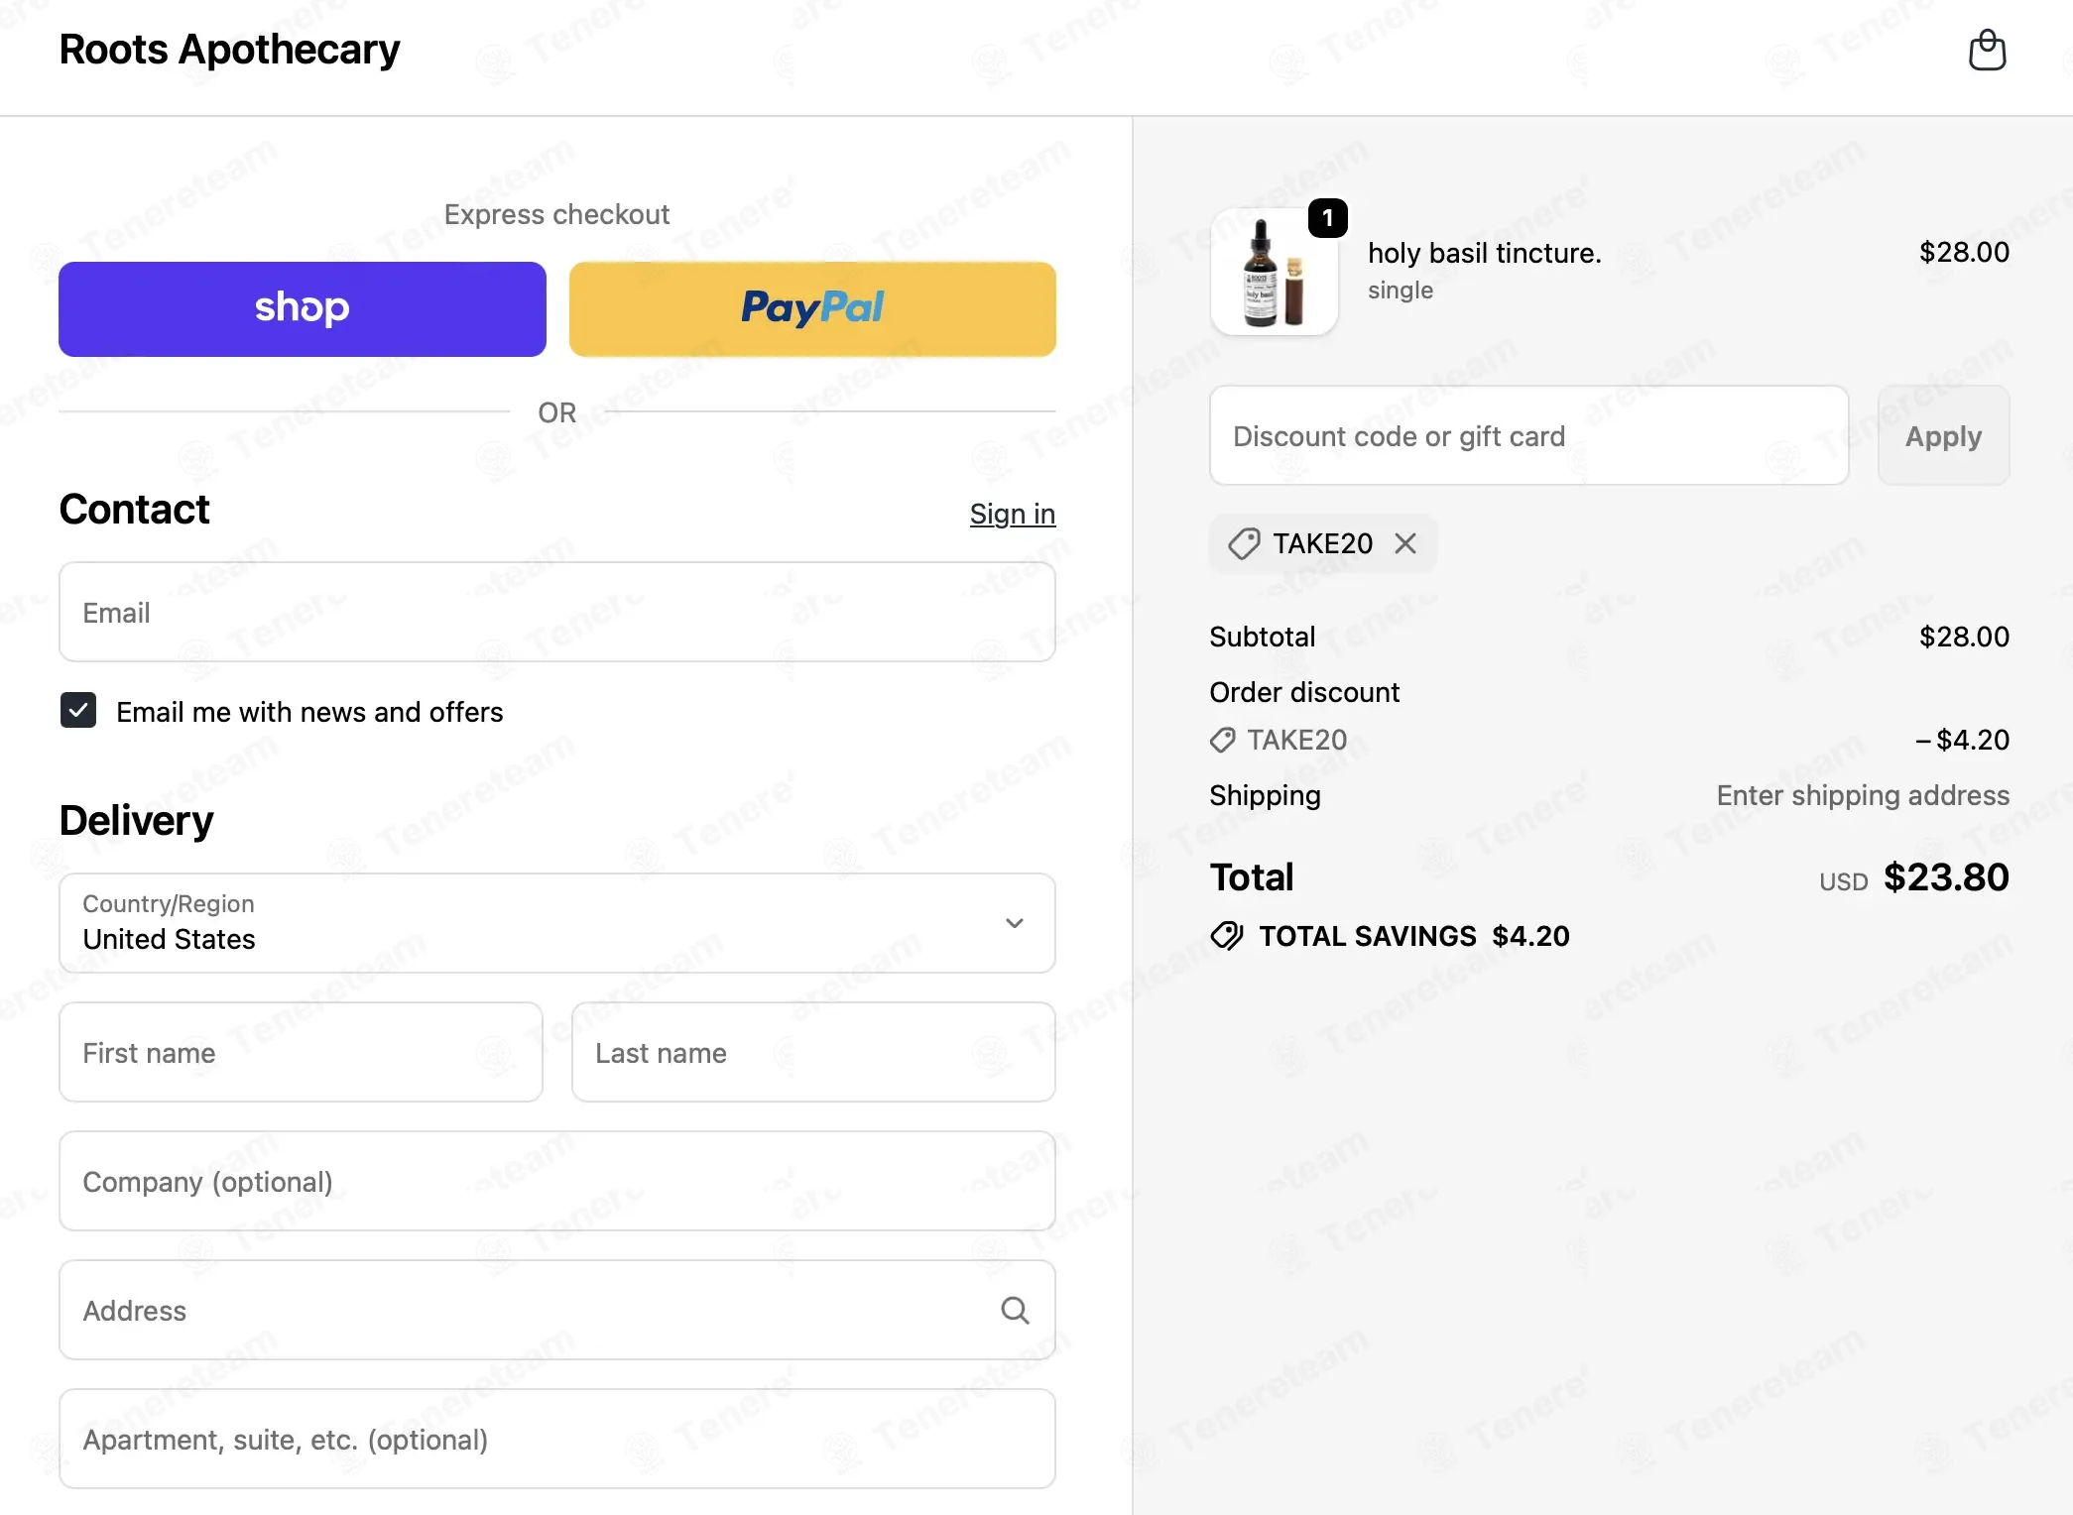Viewport: 2073px width, 1515px height.
Task: Focus the Discount code or gift card field
Action: [x=1529, y=436]
